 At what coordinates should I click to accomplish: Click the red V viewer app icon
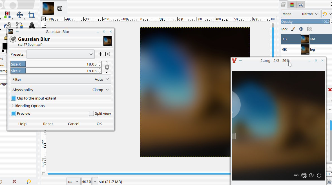(234, 60)
